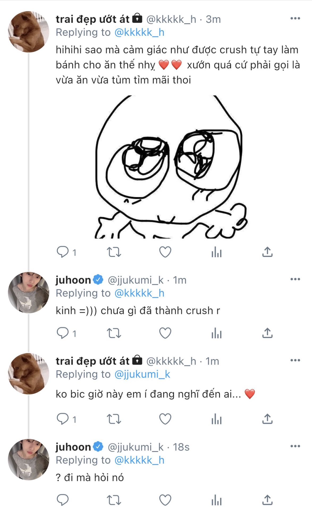The width and height of the screenshot is (312, 511).
Task: View analytics of the doodle image tweet
Action: tap(216, 252)
